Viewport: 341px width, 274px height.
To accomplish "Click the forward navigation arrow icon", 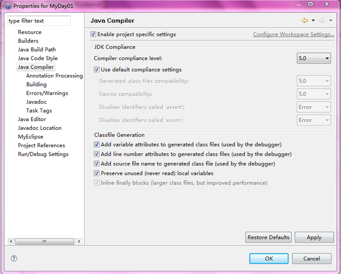I will (322, 20).
